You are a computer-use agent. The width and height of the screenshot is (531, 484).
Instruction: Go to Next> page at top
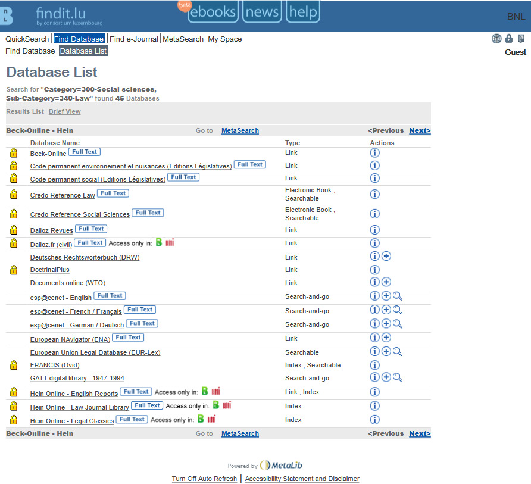[420, 130]
